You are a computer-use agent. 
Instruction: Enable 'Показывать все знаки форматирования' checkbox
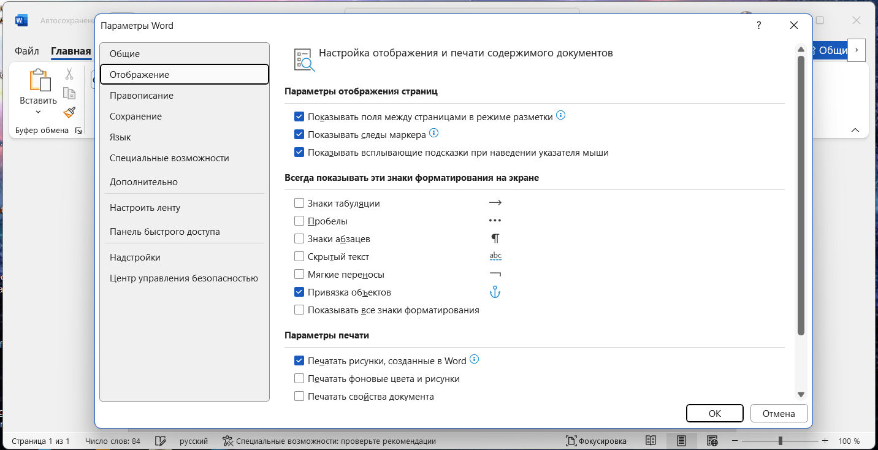(299, 310)
